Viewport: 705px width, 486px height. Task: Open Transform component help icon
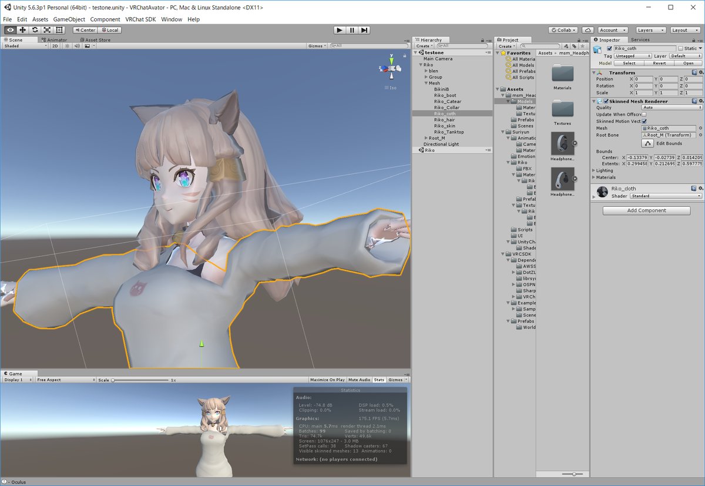tap(694, 72)
